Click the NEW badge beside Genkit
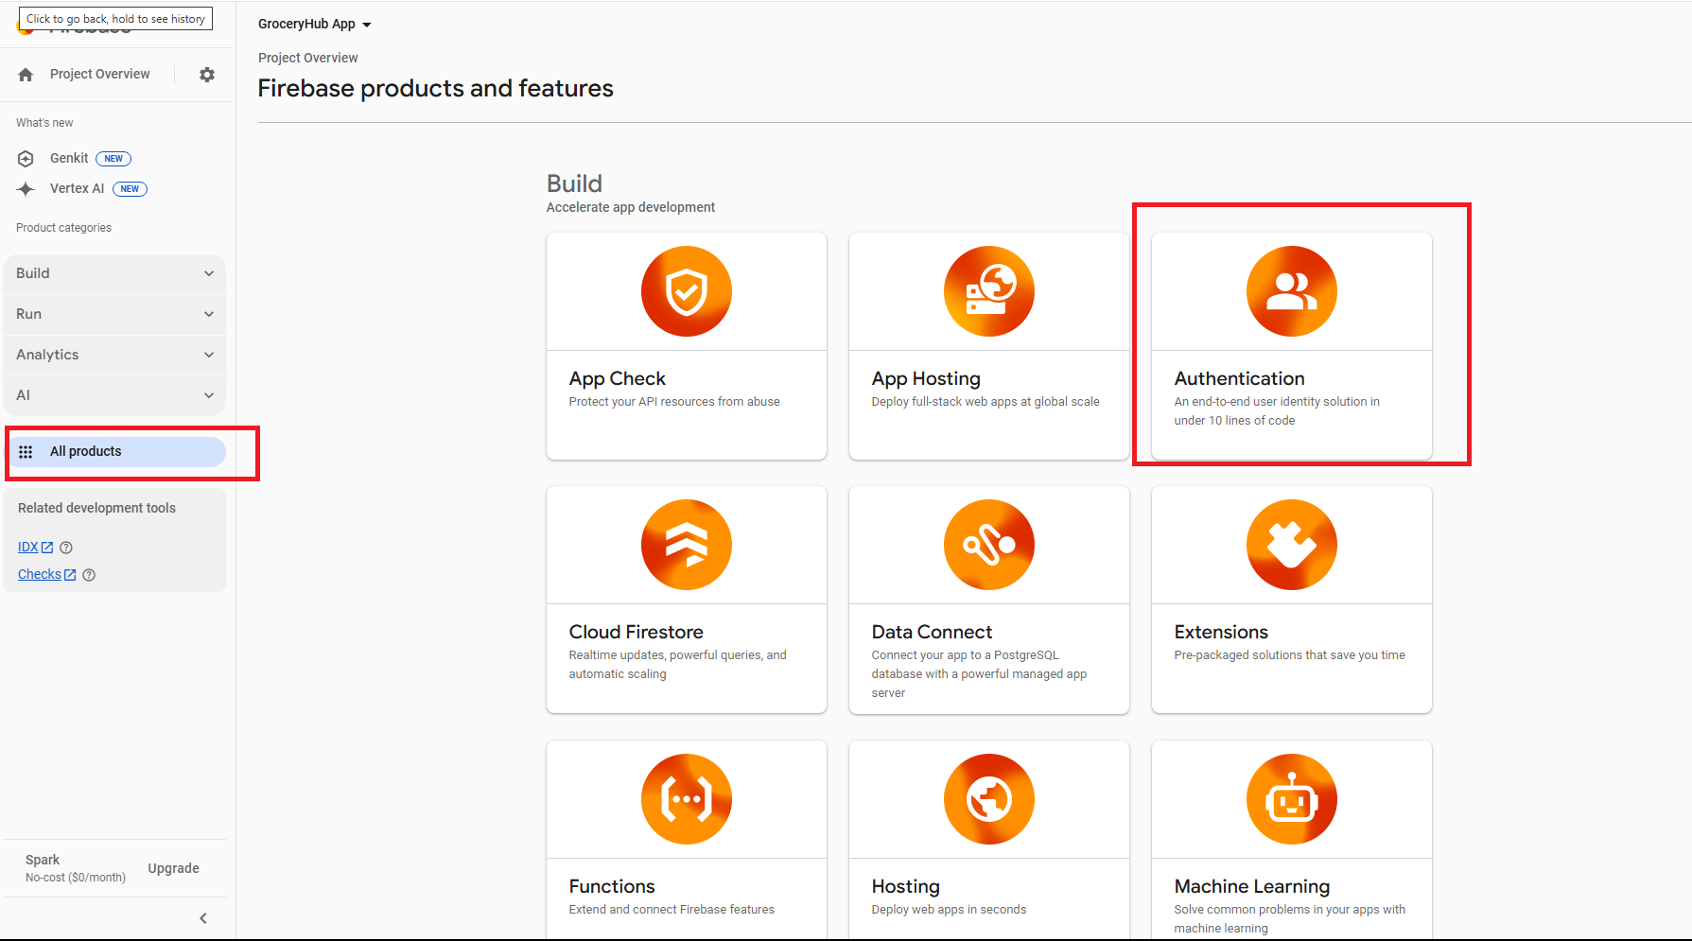 [x=113, y=159]
